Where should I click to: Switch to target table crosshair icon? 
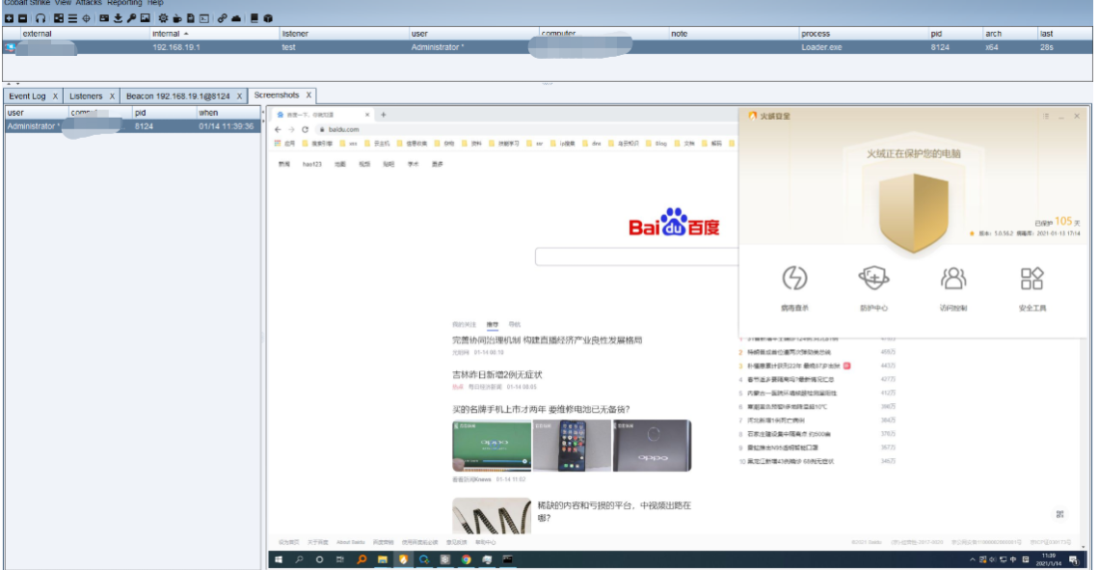click(86, 18)
